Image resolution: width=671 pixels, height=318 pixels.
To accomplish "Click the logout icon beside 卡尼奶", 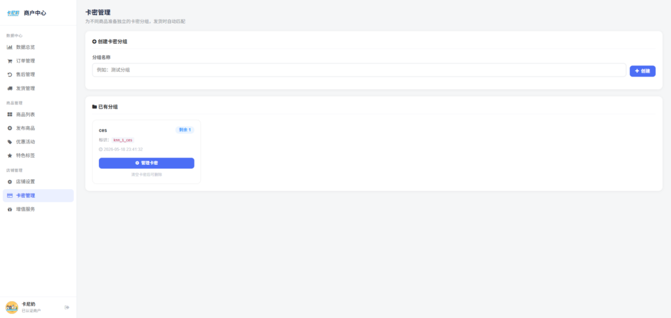I will [67, 308].
